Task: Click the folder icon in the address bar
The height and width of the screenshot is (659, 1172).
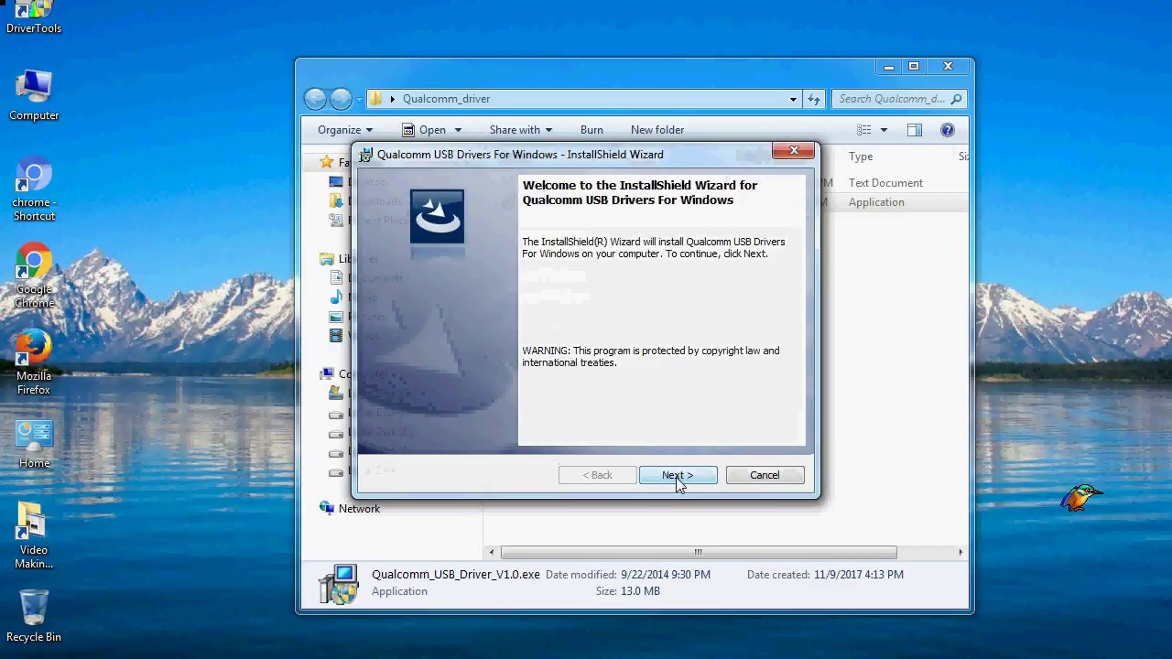Action: click(x=375, y=99)
